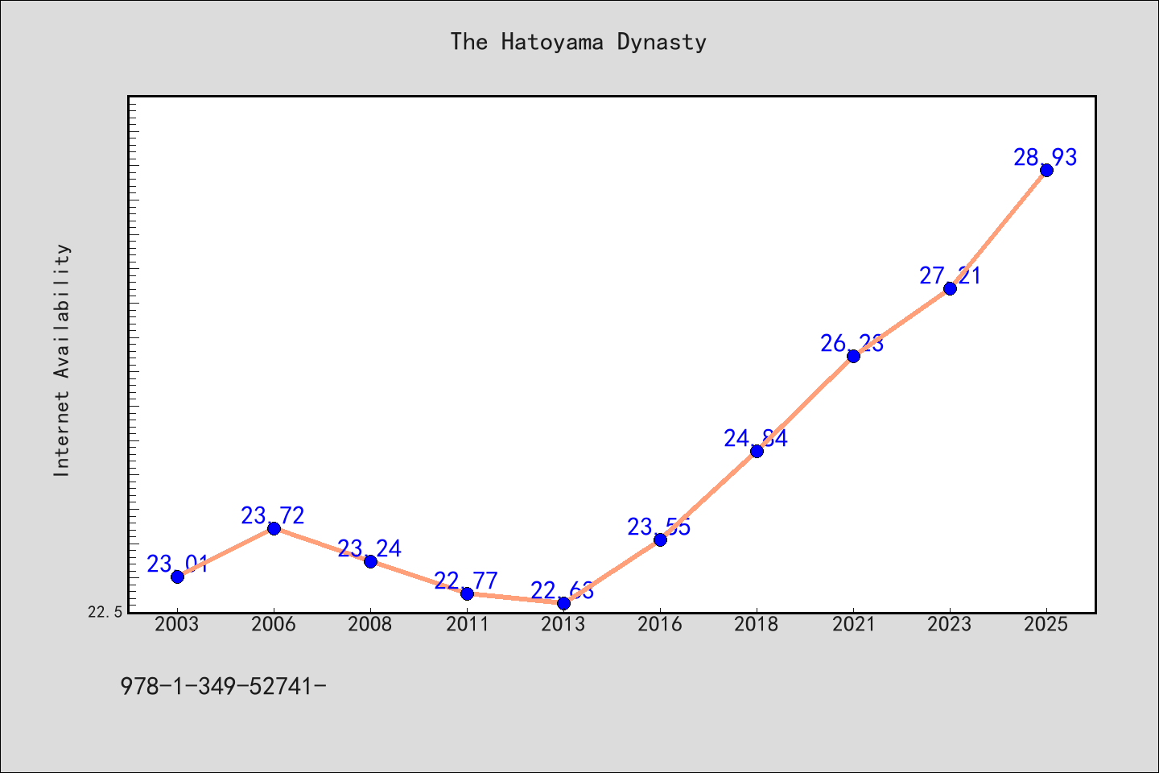Click the 978-1-349-52741- caption text
This screenshot has width=1159, height=773.
223,686
